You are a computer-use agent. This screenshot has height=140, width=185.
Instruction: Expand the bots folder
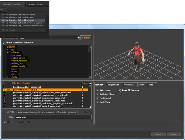(x=8, y=50)
